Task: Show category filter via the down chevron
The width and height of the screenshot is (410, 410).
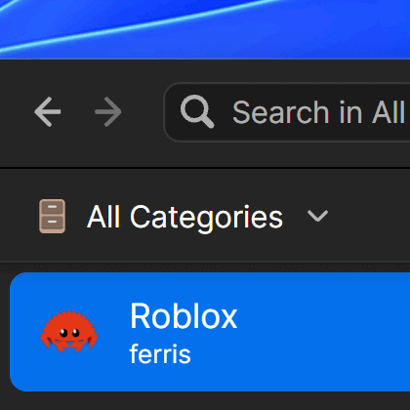Action: (x=317, y=216)
